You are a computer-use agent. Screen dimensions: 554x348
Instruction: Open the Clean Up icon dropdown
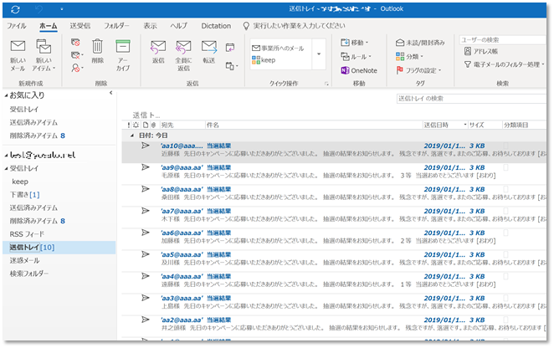[77, 55]
